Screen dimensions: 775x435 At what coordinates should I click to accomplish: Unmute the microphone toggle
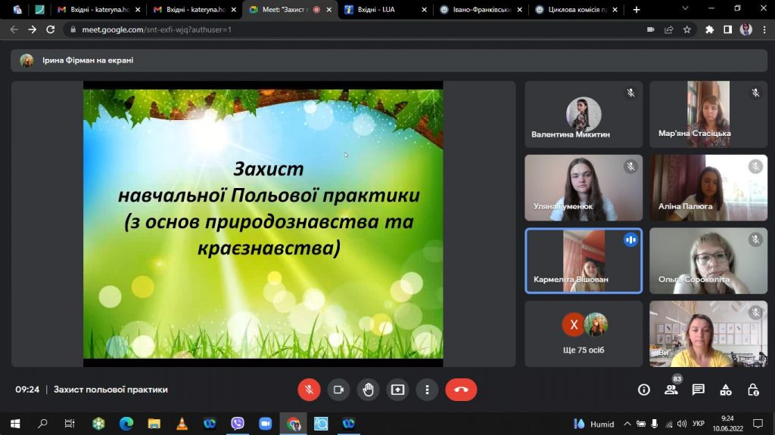(x=309, y=390)
